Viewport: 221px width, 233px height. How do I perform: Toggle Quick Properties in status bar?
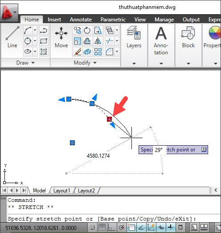[x=180, y=227]
